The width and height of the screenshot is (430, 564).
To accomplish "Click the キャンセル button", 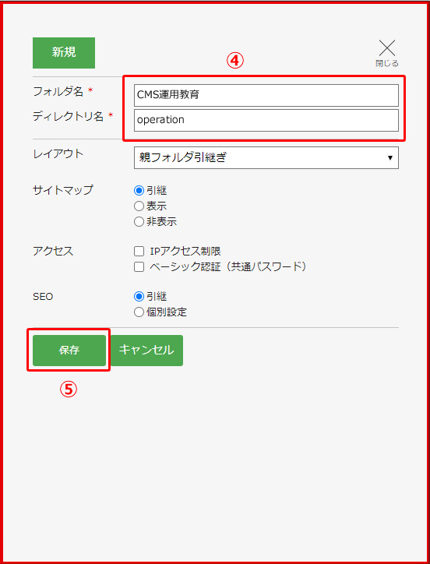I will (x=146, y=351).
